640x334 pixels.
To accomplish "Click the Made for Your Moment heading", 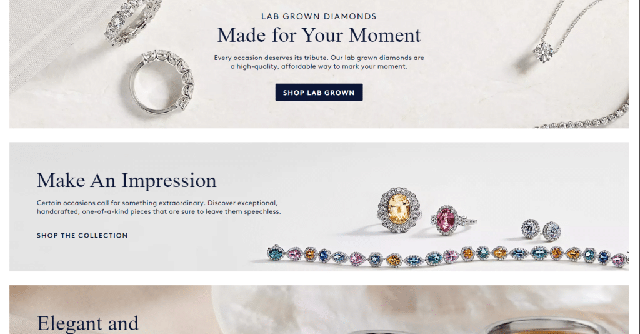I will pyautogui.click(x=319, y=35).
